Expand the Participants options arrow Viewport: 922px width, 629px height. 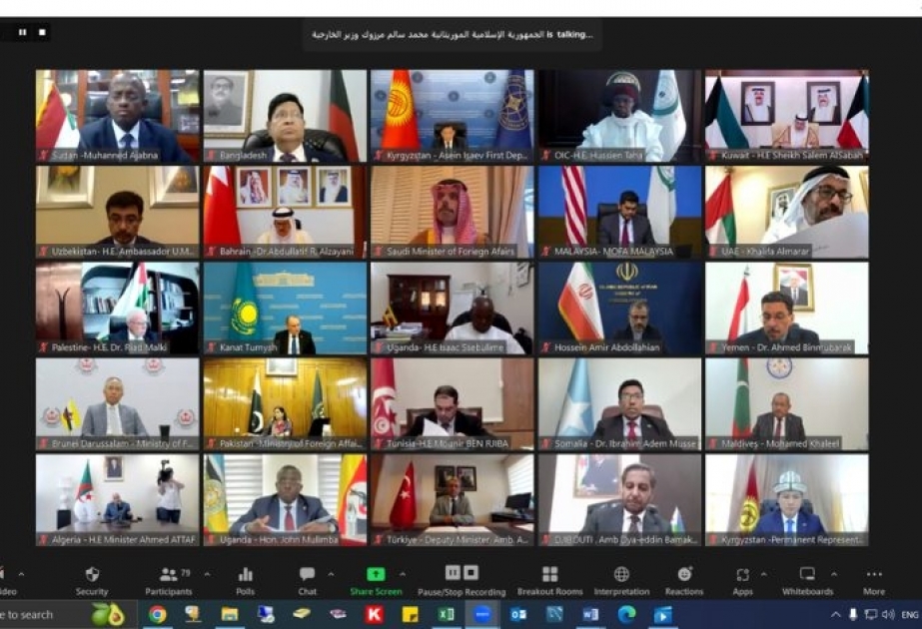point(207,574)
